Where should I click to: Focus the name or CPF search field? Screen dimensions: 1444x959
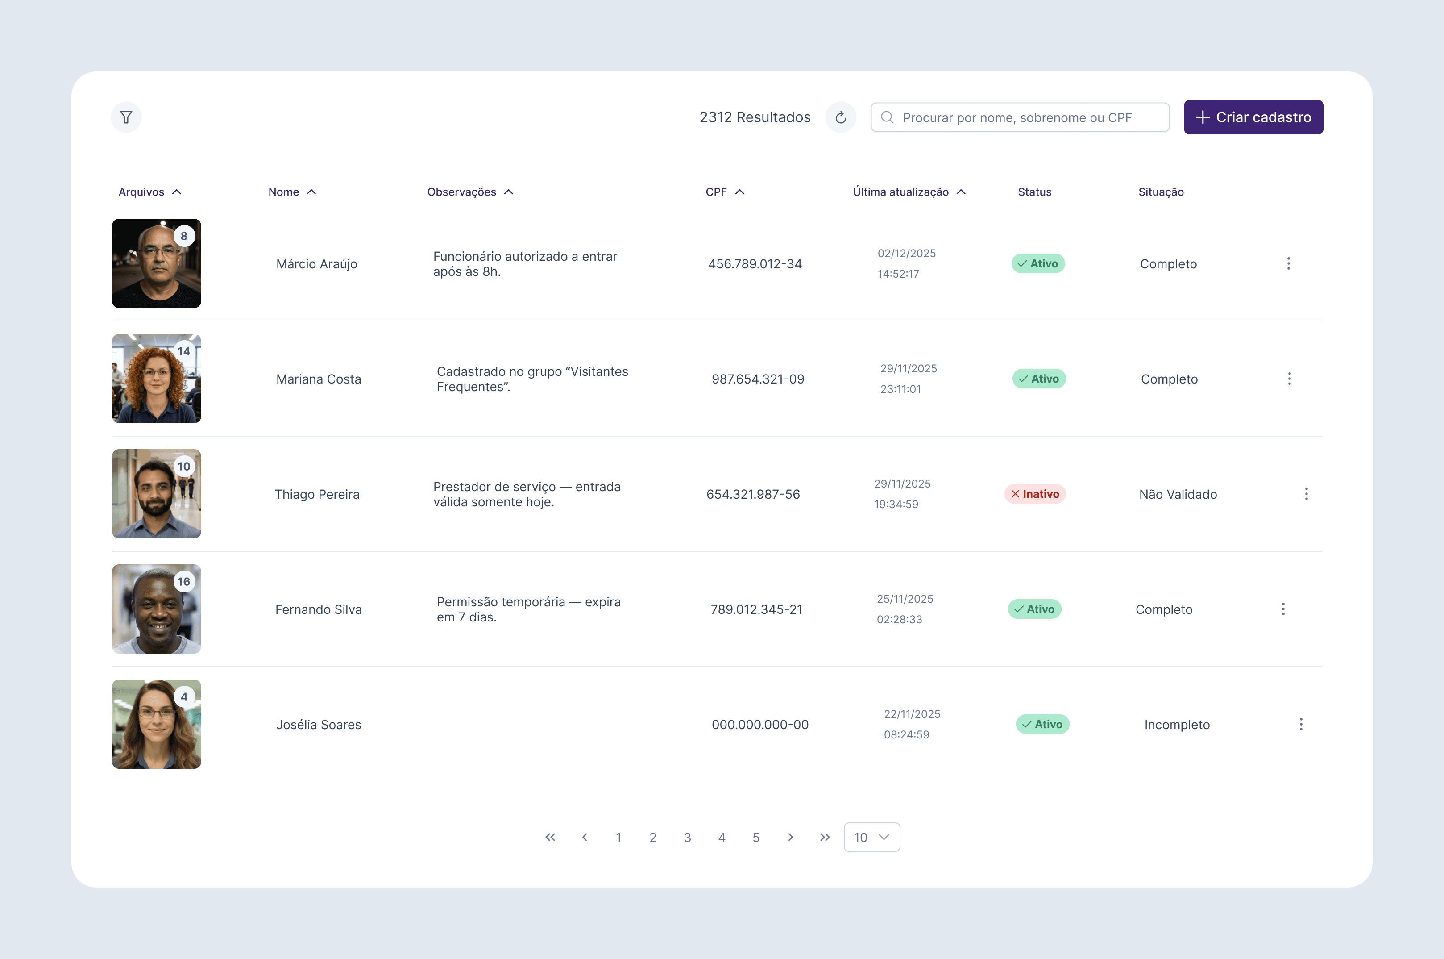[x=1020, y=117]
